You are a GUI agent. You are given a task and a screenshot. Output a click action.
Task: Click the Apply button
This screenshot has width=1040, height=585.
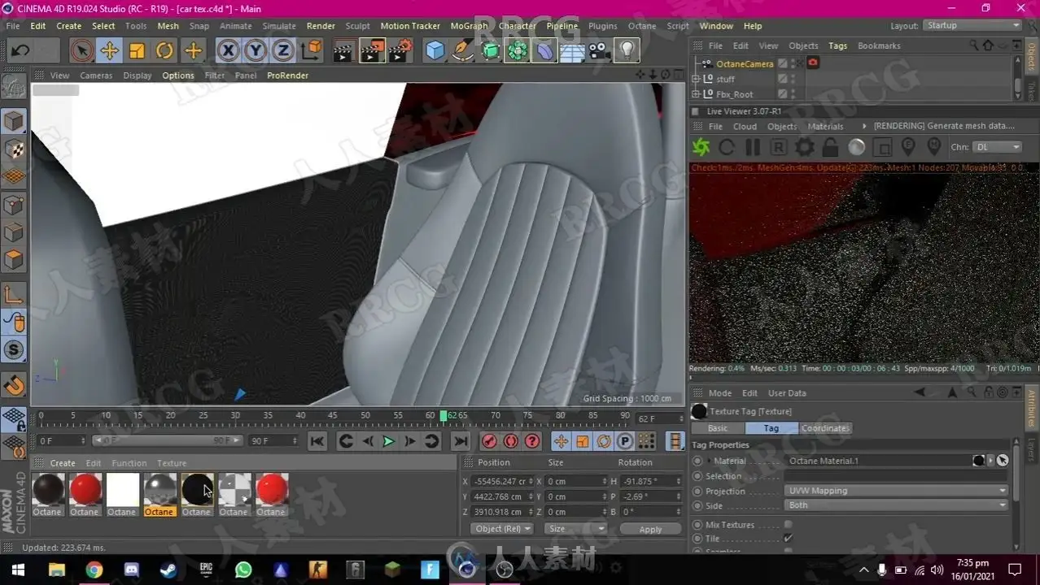(650, 529)
